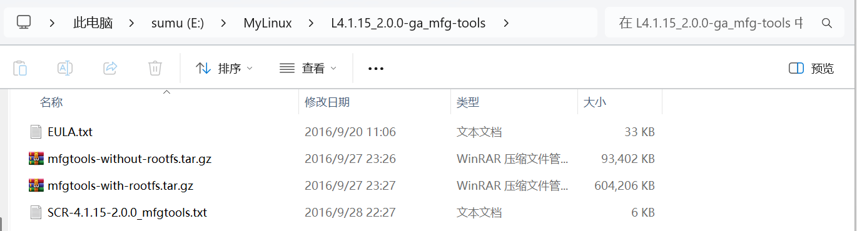Click document icon of SCR-4.1.15-2.0.0_mfgtools.txt
857x231 pixels.
tap(36, 212)
